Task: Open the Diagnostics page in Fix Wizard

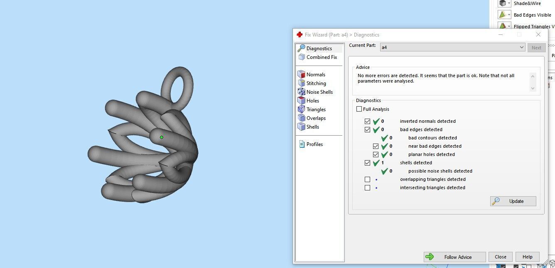Action: point(319,49)
